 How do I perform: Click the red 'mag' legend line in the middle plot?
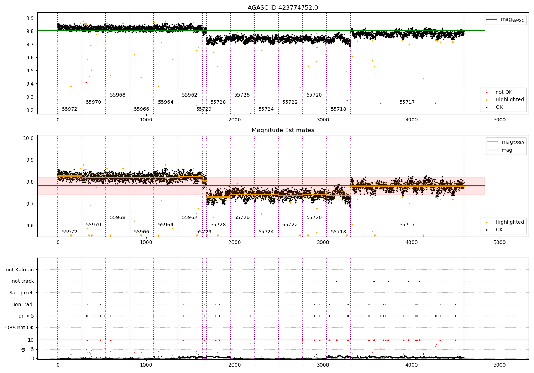pos(493,150)
